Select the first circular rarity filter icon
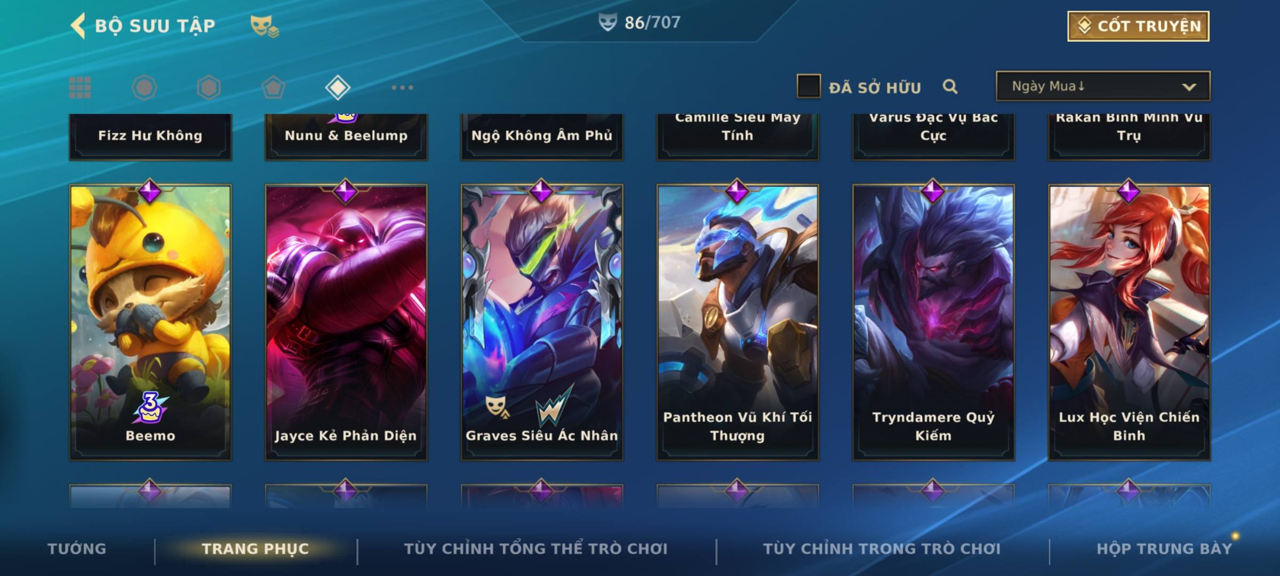This screenshot has height=576, width=1280. (x=144, y=87)
